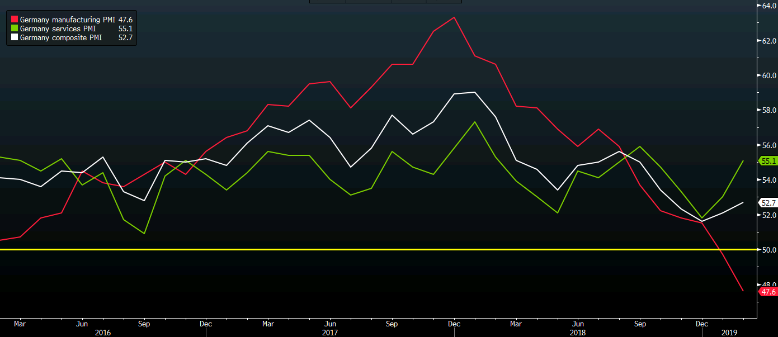778x337 pixels.
Task: Click the 2018 year label on x-axis
Action: pyautogui.click(x=578, y=333)
